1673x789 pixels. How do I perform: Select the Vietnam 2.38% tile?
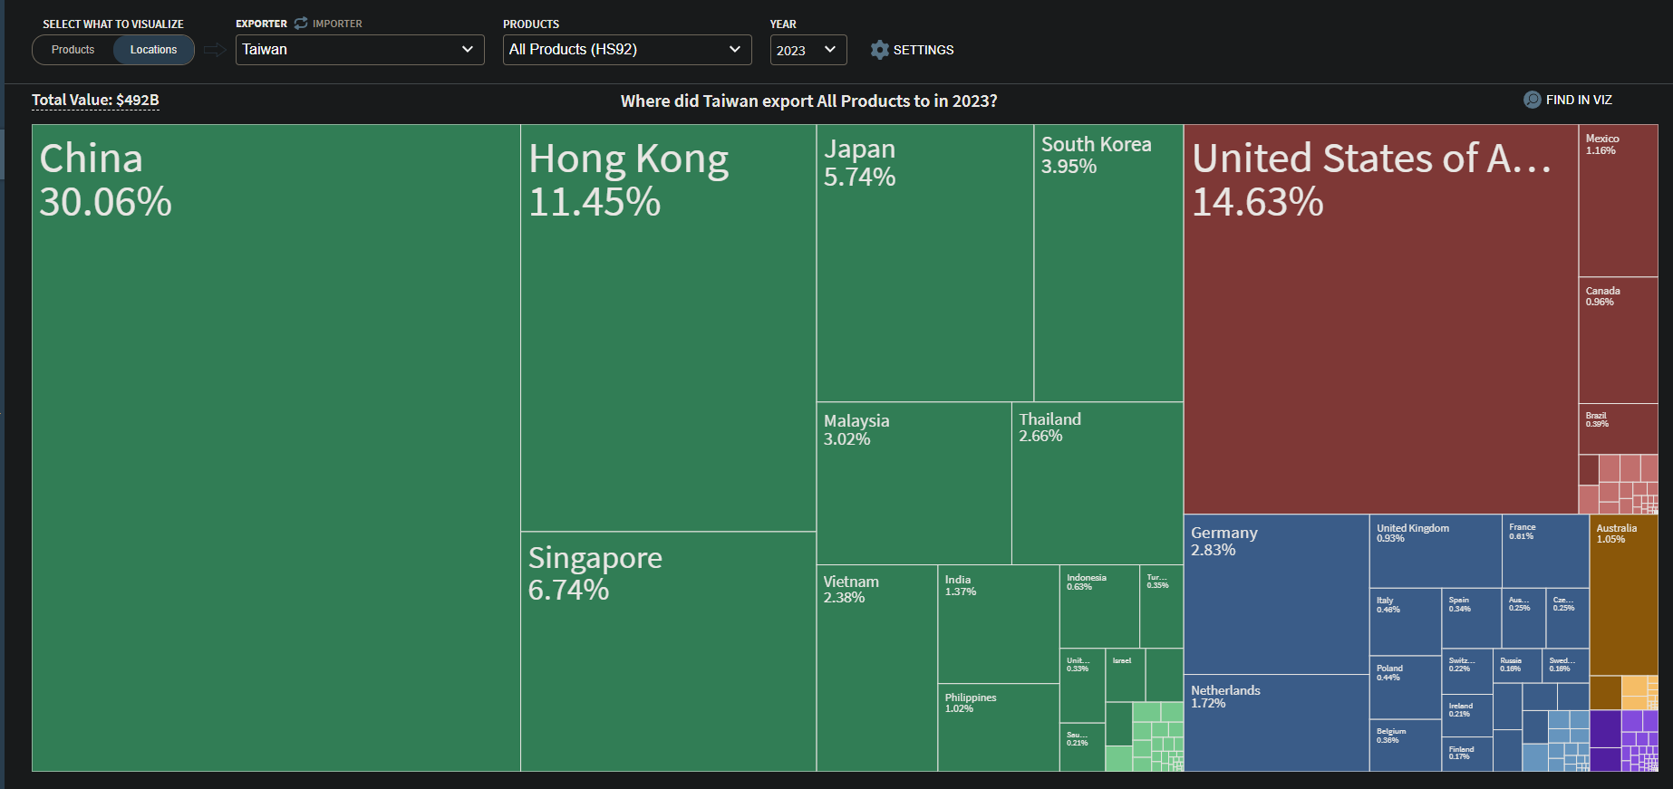[877, 669]
